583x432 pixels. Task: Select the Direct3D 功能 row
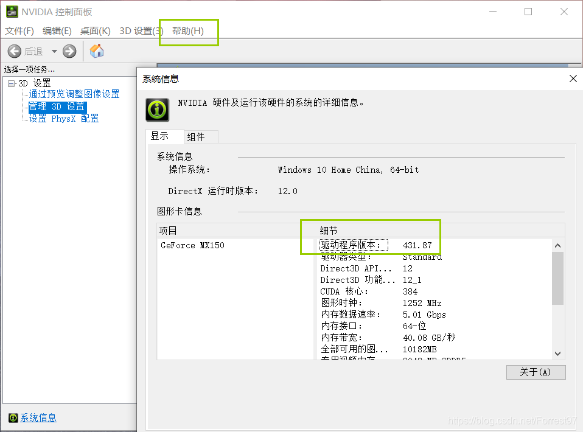(x=371, y=280)
